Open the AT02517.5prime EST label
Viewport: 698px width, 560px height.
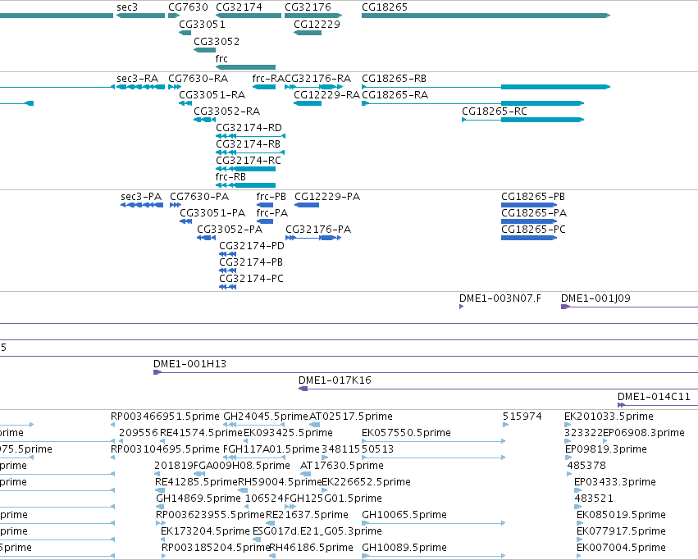(x=351, y=417)
